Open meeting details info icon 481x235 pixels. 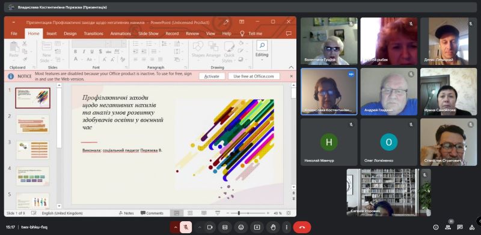436,227
